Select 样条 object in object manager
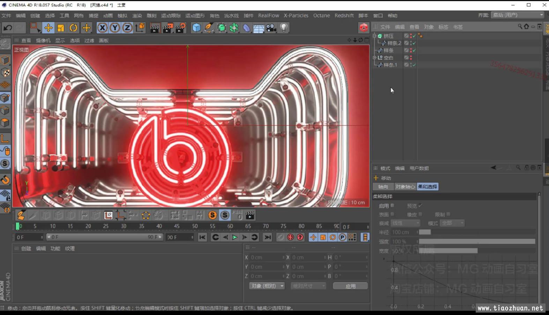 (x=388, y=51)
